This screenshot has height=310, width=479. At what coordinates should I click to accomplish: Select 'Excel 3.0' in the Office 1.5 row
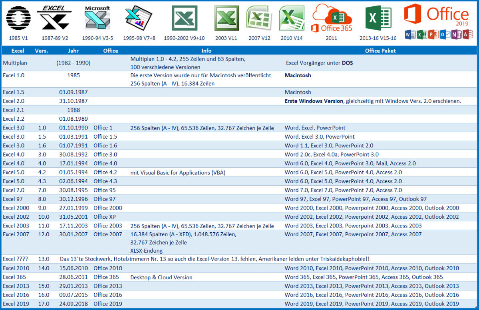(14, 137)
